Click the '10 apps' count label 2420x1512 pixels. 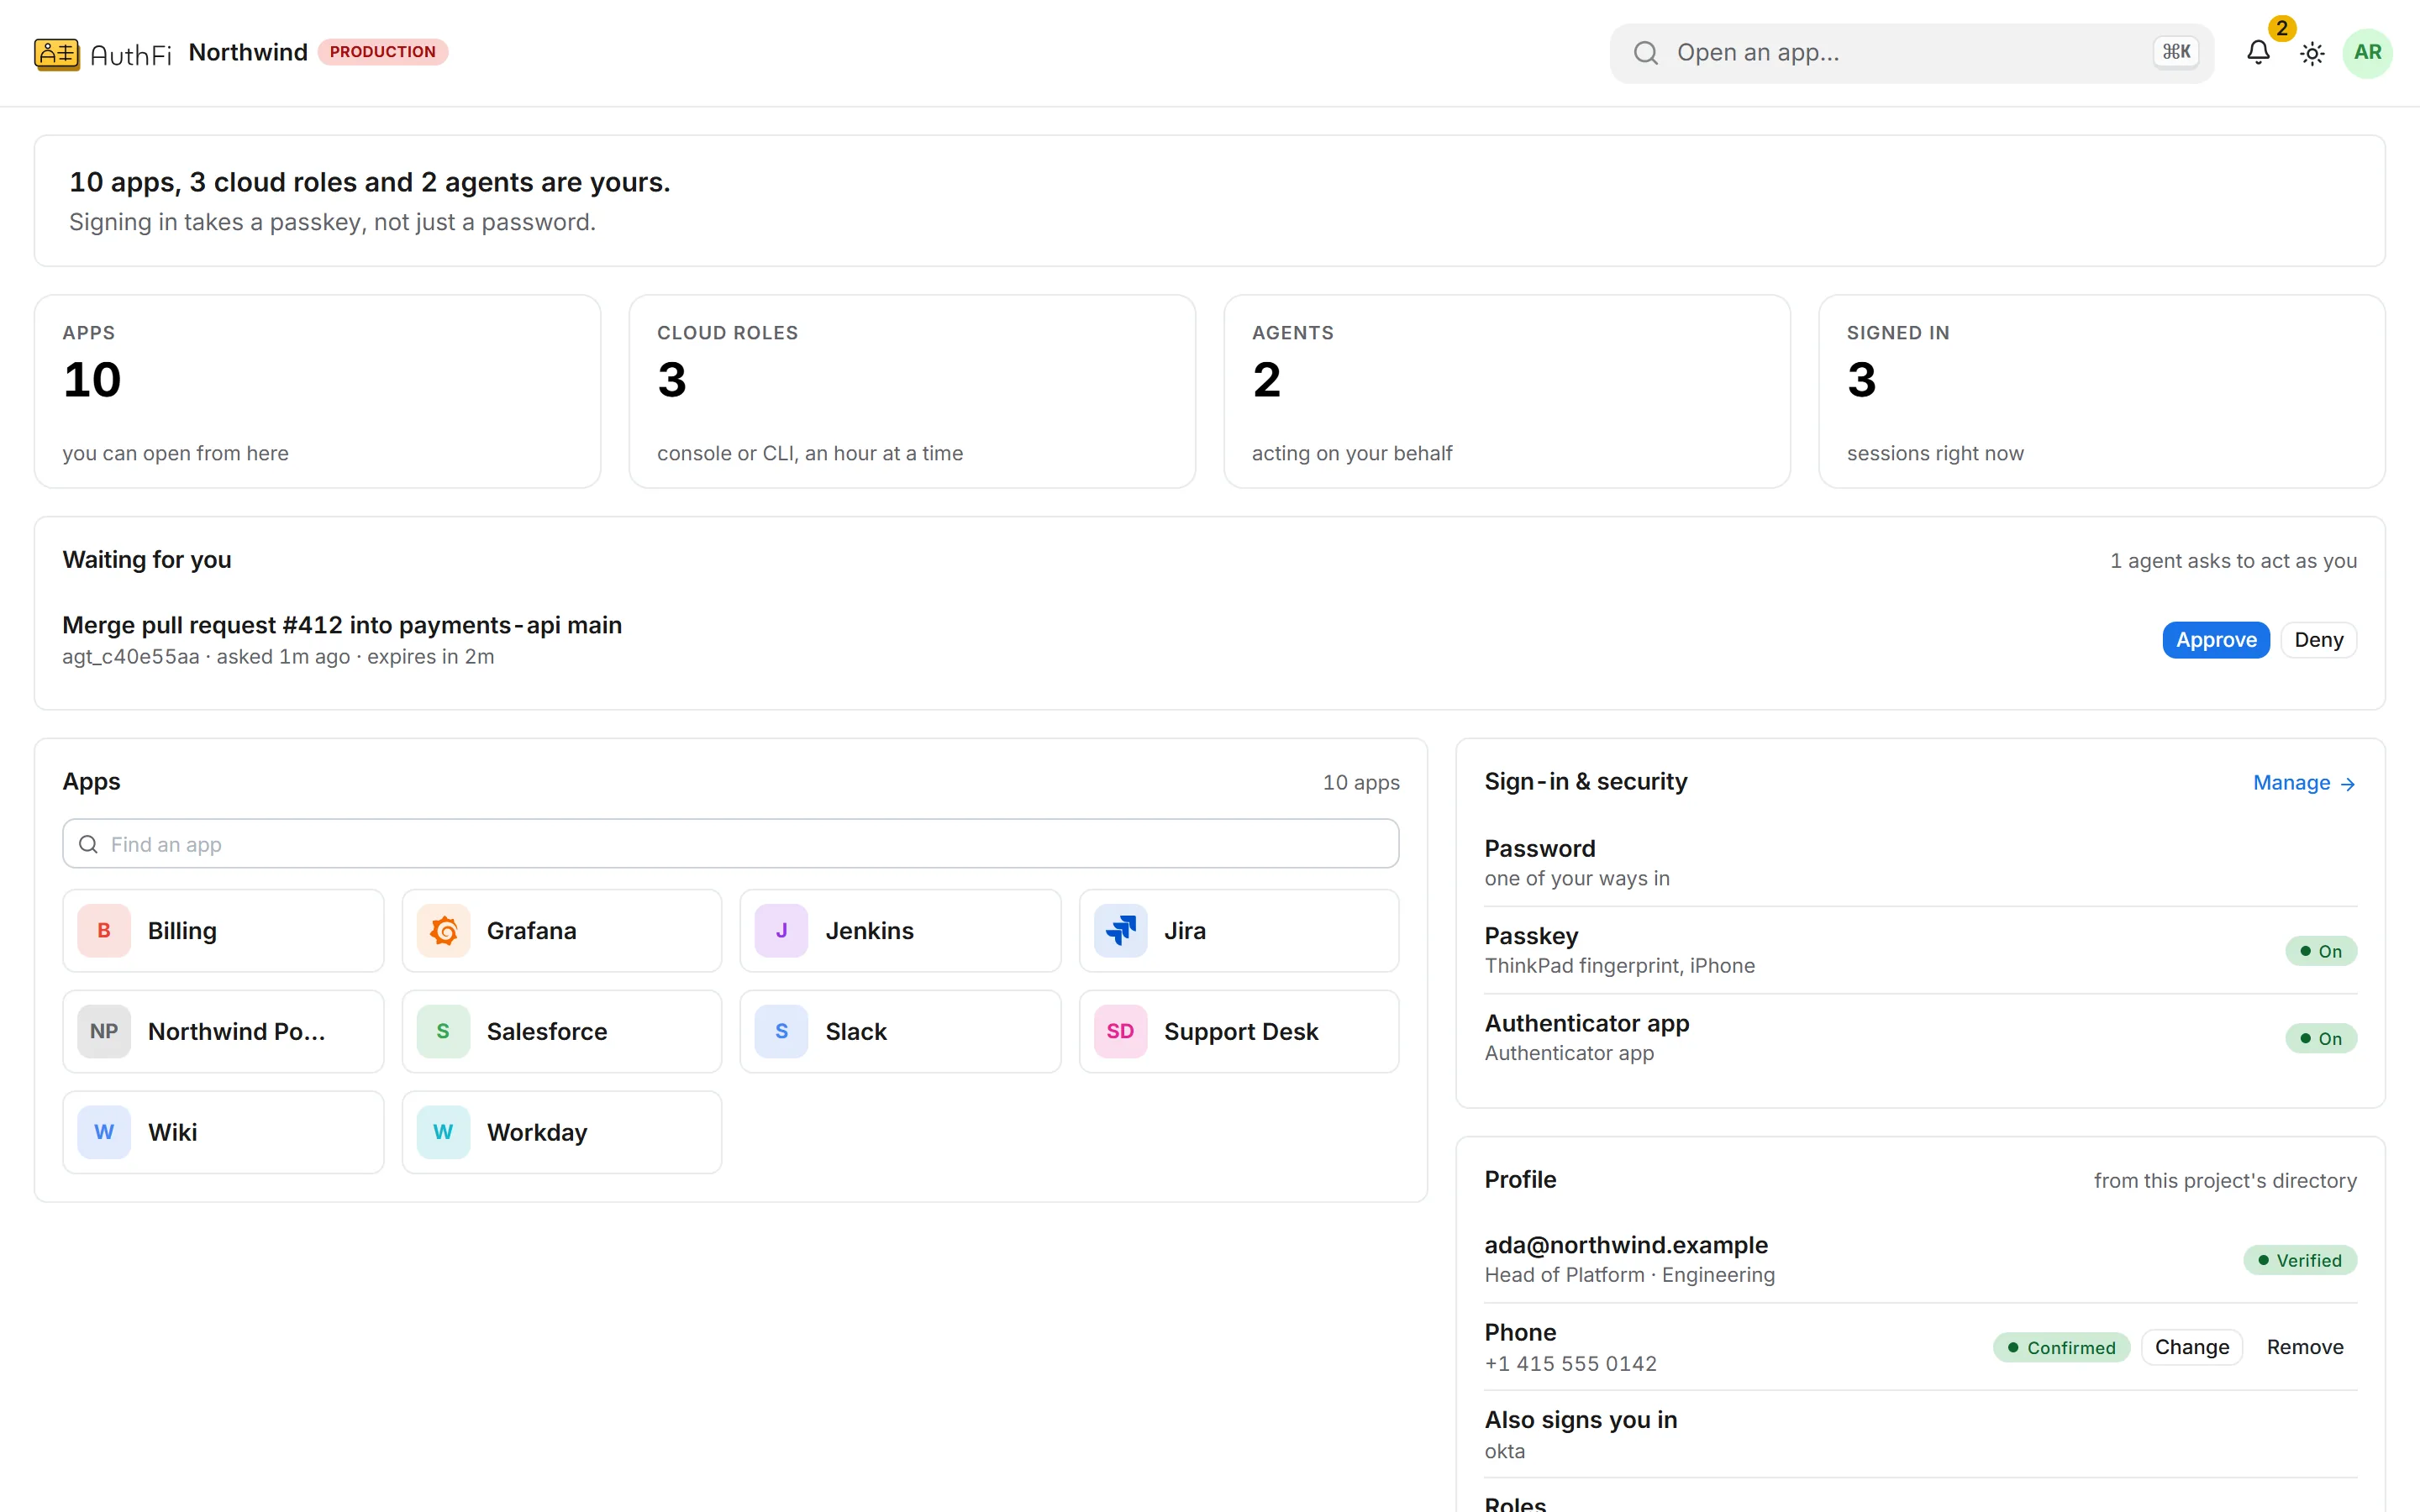coord(1361,783)
